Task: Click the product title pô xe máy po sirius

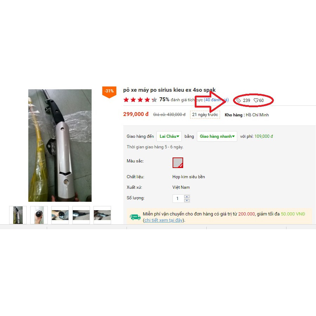Action: coord(169,90)
